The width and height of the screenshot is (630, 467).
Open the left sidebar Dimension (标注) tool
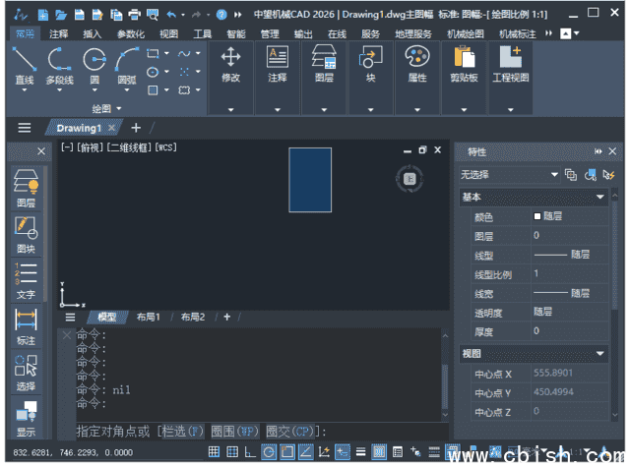pyautogui.click(x=27, y=326)
